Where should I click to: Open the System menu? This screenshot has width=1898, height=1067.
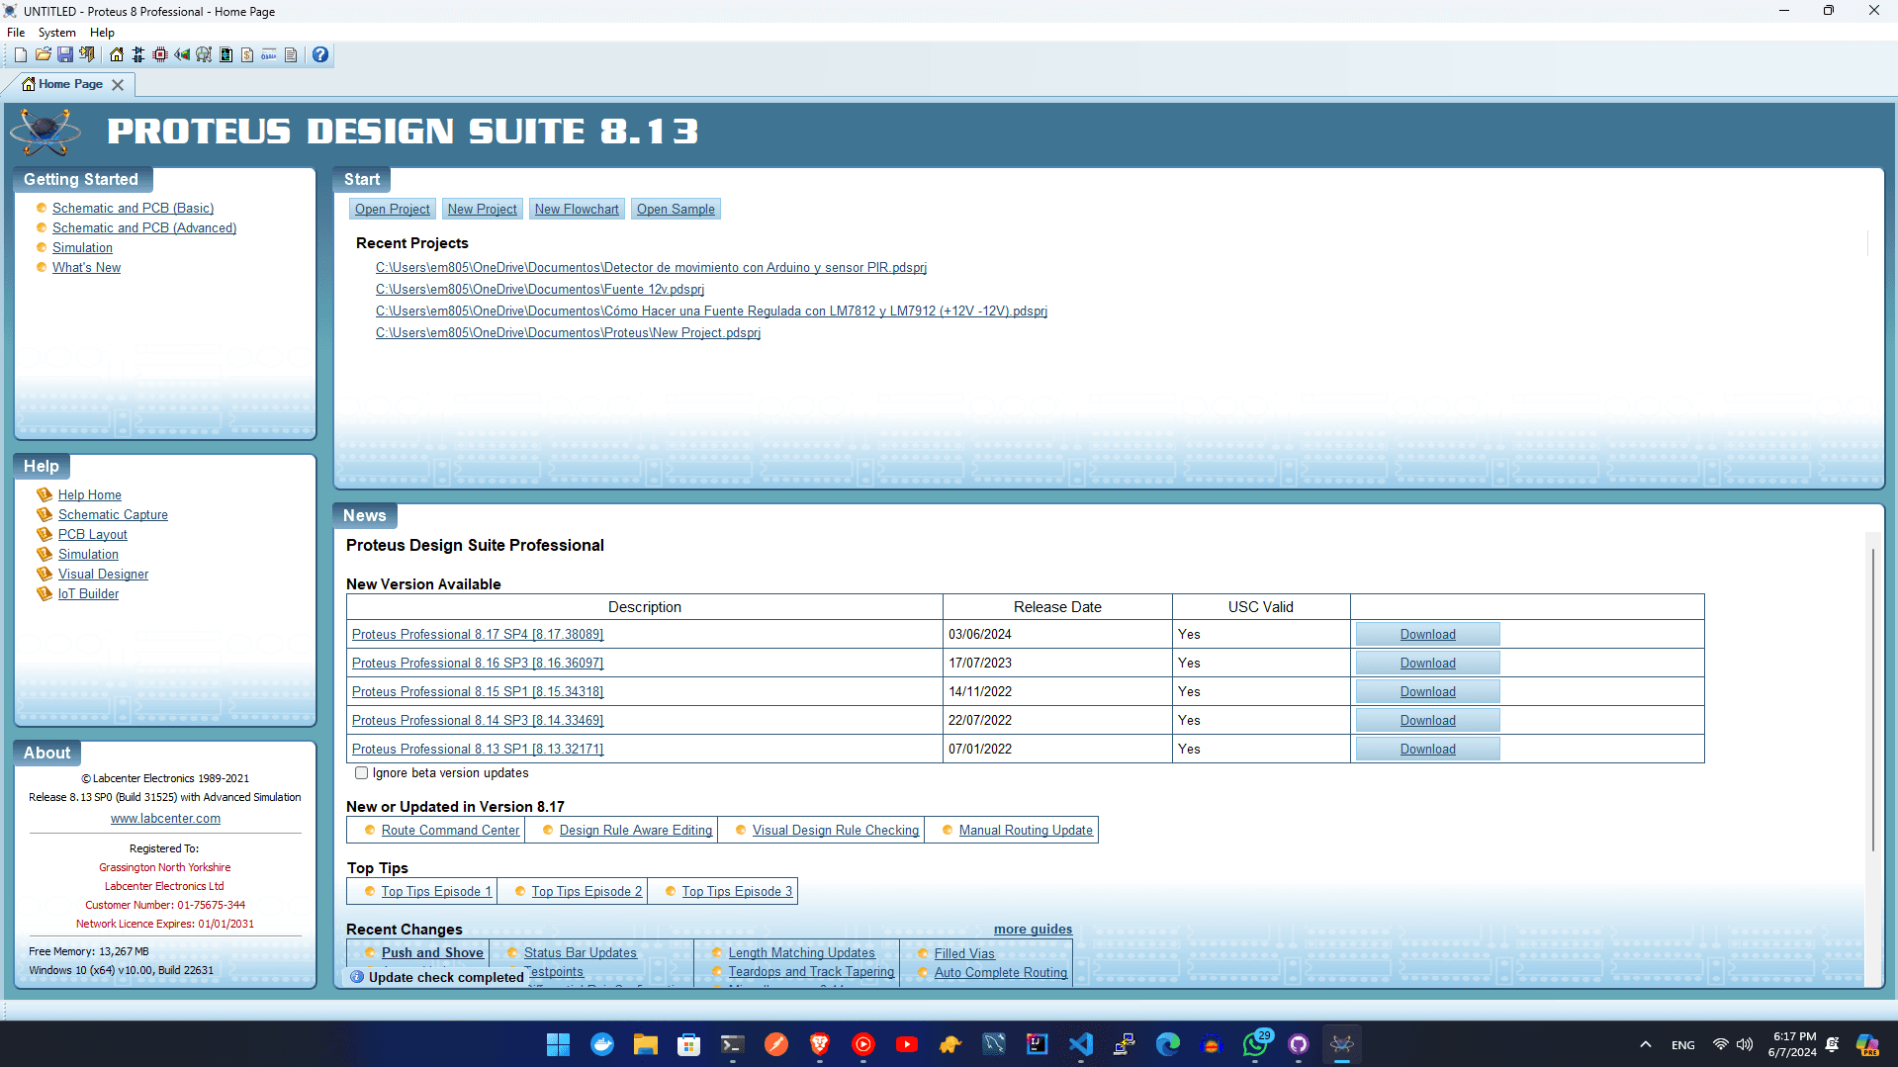coord(56,32)
